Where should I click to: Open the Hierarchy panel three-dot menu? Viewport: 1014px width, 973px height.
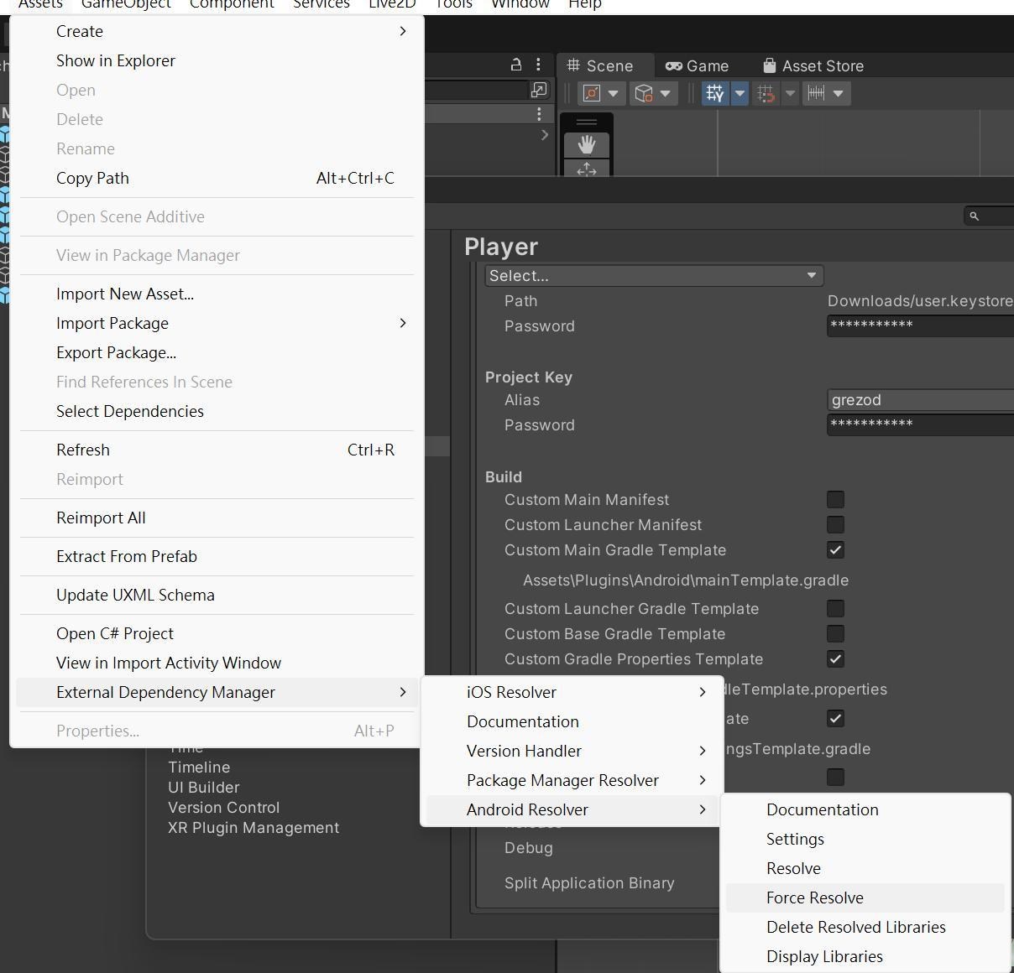point(538,65)
